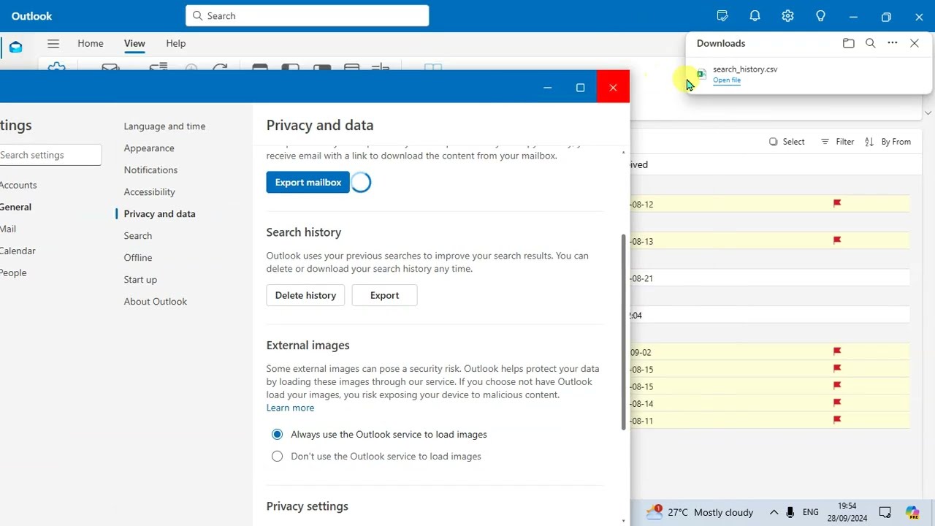This screenshot has width=935, height=526.
Task: Click the settings scrollbar down arrow
Action: [x=623, y=521]
